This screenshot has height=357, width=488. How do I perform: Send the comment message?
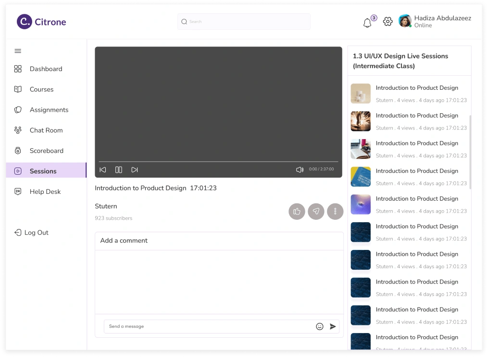click(x=333, y=326)
